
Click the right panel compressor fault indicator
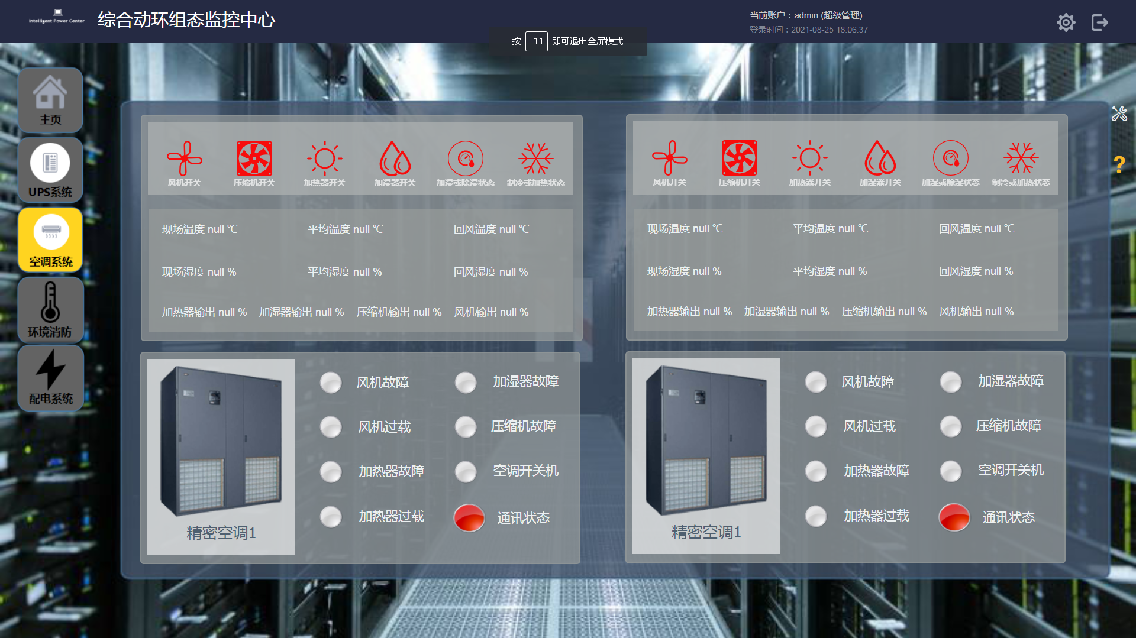(951, 426)
